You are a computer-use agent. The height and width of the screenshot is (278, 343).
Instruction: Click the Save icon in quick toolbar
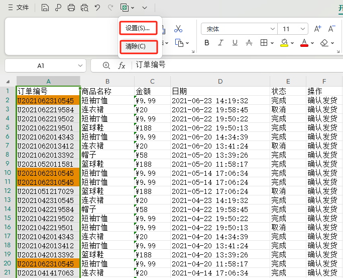pos(45,8)
